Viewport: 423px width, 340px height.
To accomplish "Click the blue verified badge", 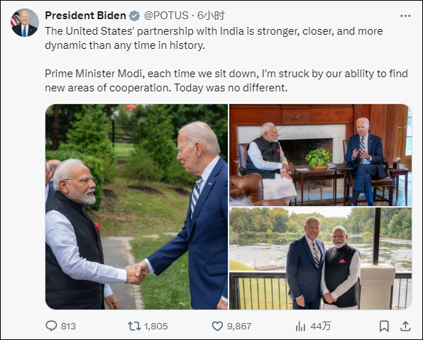I will point(134,16).
